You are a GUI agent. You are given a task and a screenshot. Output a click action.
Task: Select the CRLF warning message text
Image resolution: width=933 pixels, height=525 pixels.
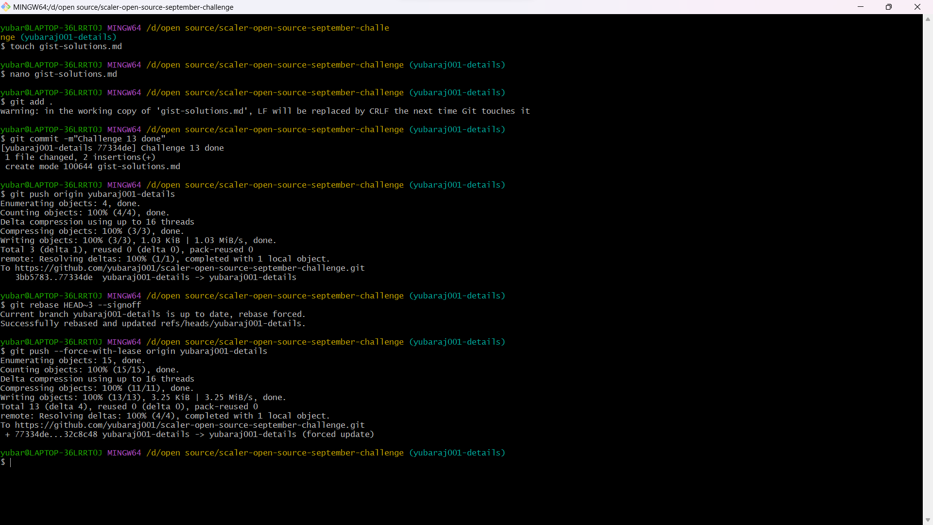(265, 111)
